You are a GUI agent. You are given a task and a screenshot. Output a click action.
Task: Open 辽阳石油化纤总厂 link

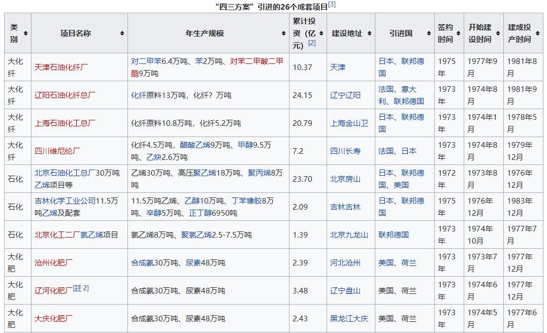(65, 95)
